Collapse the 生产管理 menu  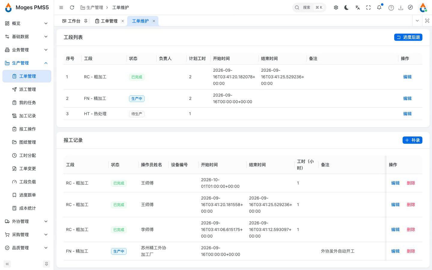27,63
